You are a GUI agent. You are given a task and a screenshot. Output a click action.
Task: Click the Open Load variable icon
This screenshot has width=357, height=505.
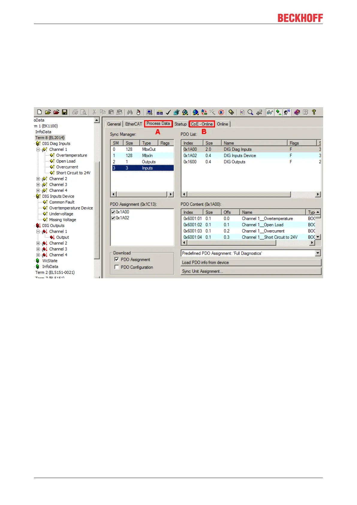click(x=52, y=161)
